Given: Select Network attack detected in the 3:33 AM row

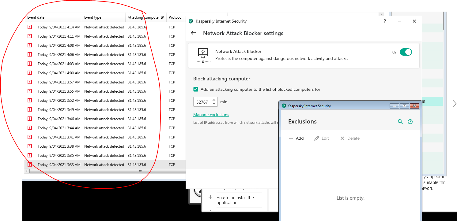Looking at the screenshot, I should 104,164.
